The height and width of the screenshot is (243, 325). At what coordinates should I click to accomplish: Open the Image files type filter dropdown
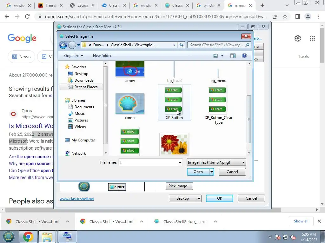pos(216,162)
